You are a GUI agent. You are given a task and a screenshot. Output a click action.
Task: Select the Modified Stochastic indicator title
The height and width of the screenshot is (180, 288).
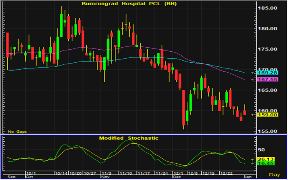129,138
